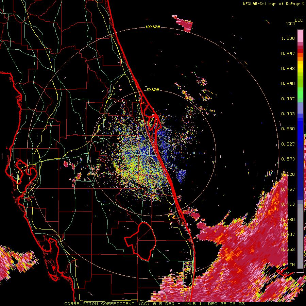Click the 0.893 color scale value

coord(288,68)
